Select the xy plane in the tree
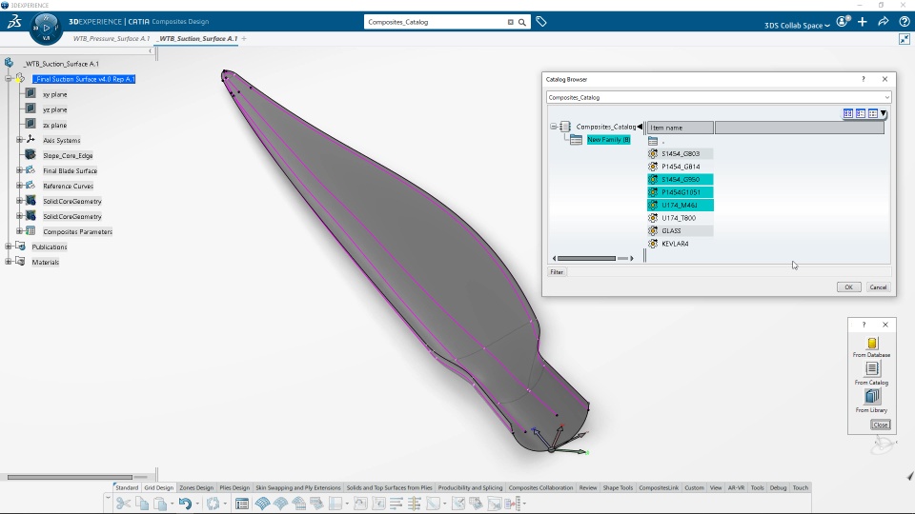The height and width of the screenshot is (514, 915). pyautogui.click(x=55, y=94)
